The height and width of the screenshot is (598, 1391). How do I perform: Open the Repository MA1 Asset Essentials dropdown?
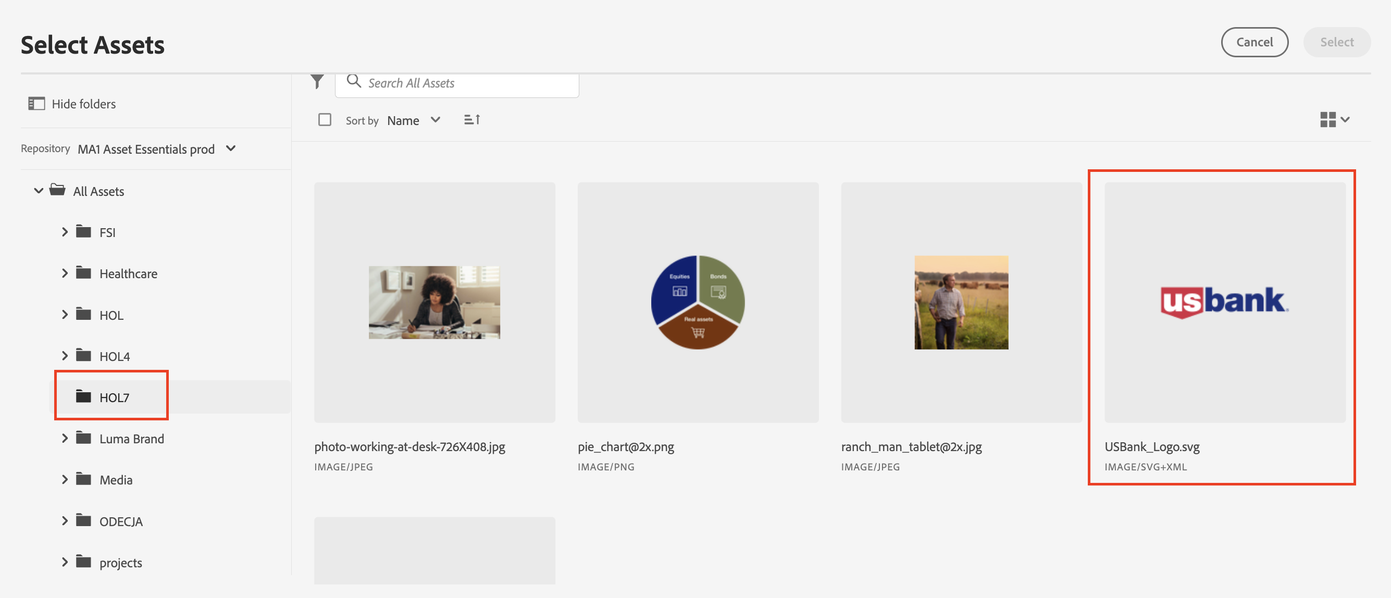click(157, 149)
